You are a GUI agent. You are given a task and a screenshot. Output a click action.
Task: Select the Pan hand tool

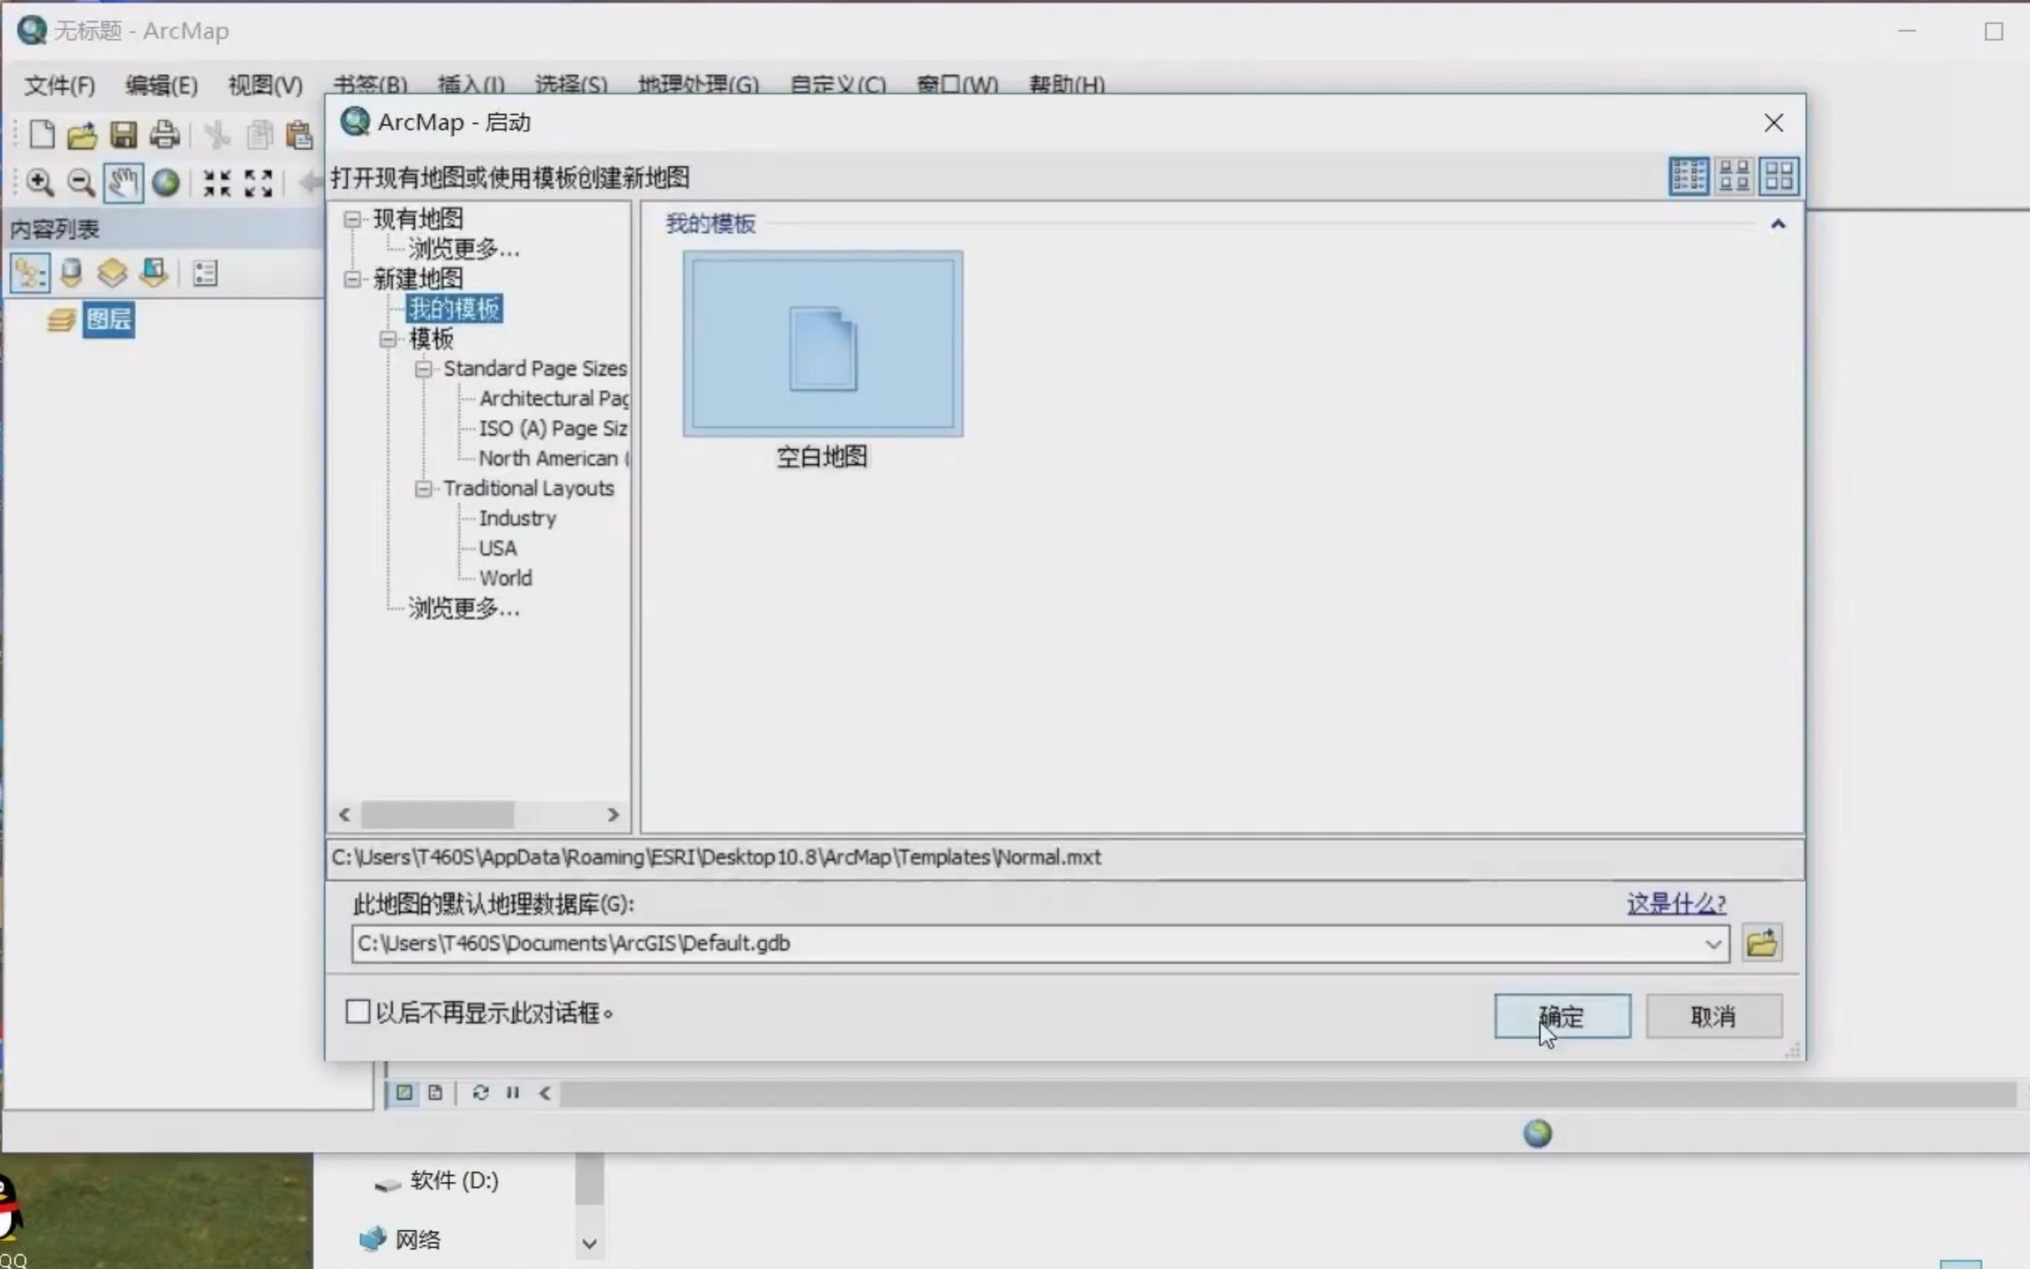(x=123, y=183)
